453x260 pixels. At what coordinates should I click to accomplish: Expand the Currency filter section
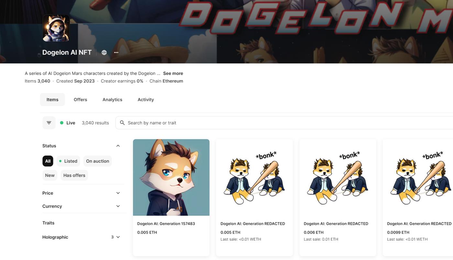click(x=118, y=206)
